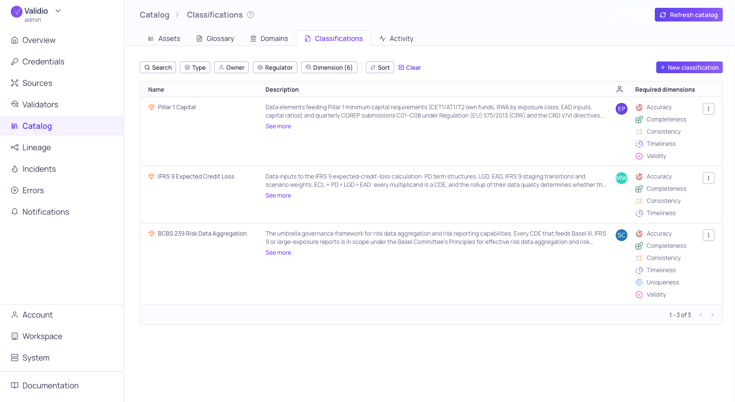Click the Required dimensions column header
The image size is (735, 402).
665,89
